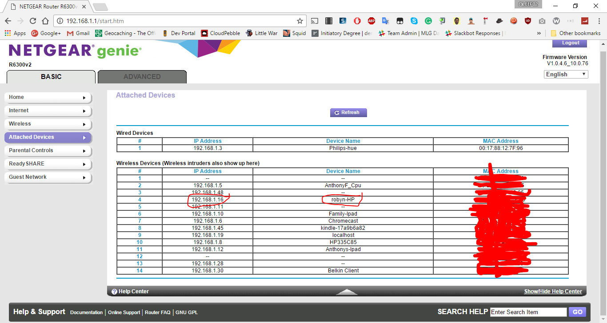
Task: Click the GO search button
Action: [x=577, y=312]
